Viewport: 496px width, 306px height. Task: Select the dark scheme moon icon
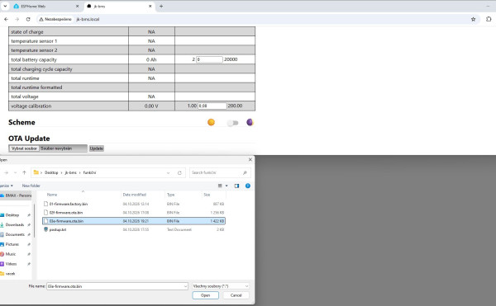pyautogui.click(x=250, y=122)
